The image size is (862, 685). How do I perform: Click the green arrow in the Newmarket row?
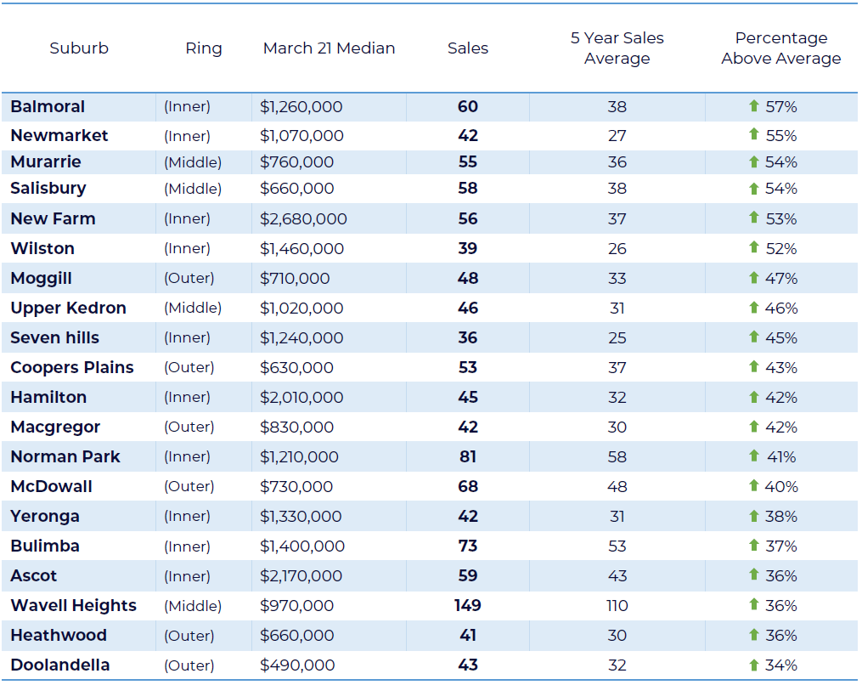[x=753, y=134]
